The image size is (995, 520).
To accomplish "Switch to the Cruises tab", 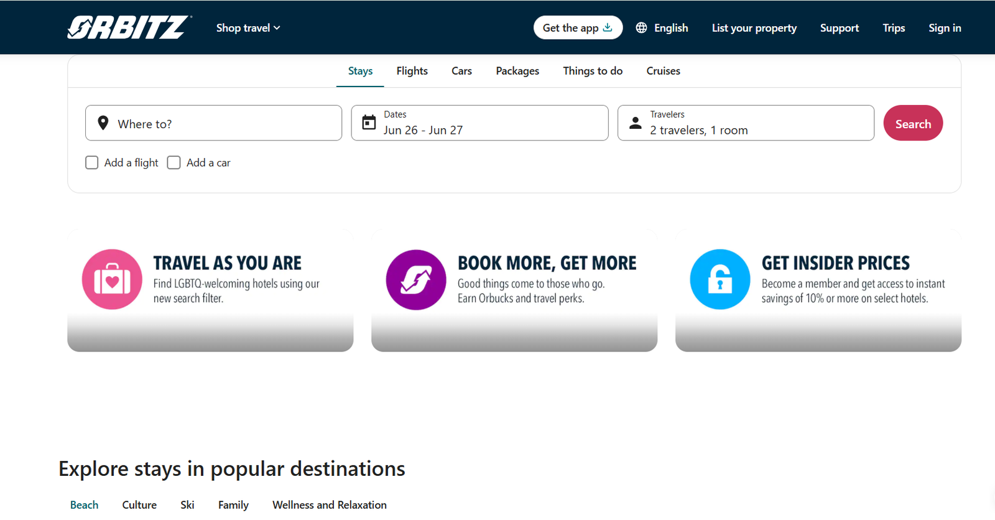I will 663,71.
